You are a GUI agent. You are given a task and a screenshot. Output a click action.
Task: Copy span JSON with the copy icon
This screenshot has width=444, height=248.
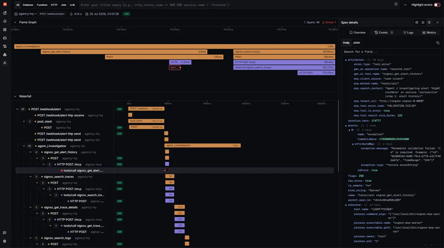click(x=438, y=43)
